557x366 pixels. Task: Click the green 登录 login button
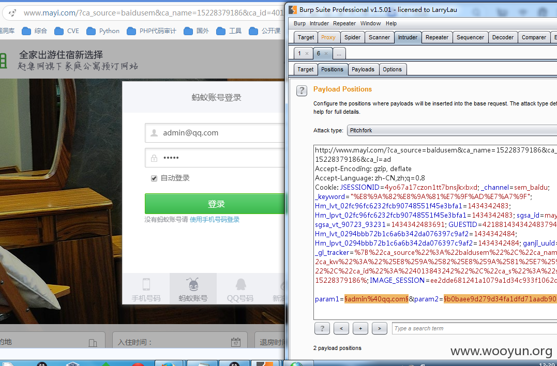click(215, 204)
